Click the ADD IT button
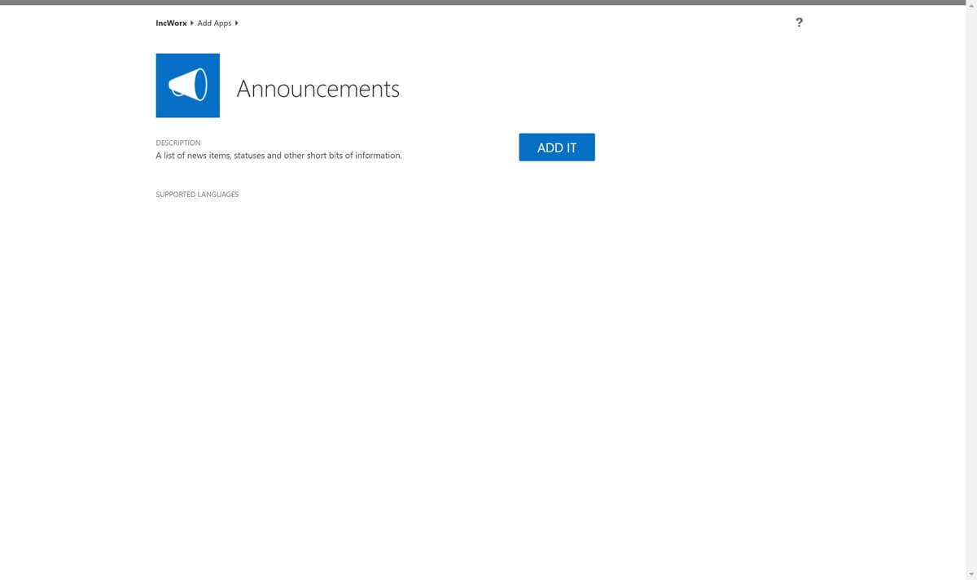The width and height of the screenshot is (977, 580). point(557,147)
